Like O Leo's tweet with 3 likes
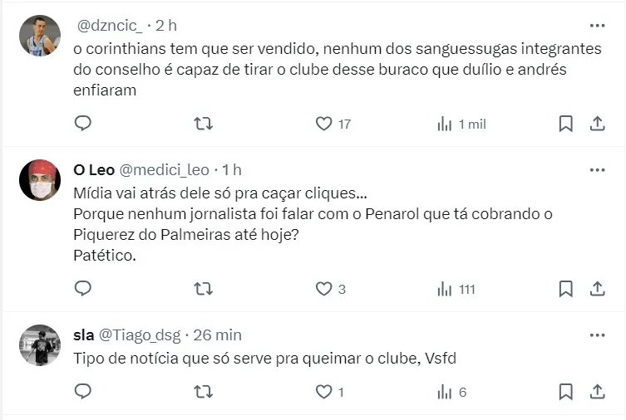The width and height of the screenshot is (626, 420). (x=324, y=289)
